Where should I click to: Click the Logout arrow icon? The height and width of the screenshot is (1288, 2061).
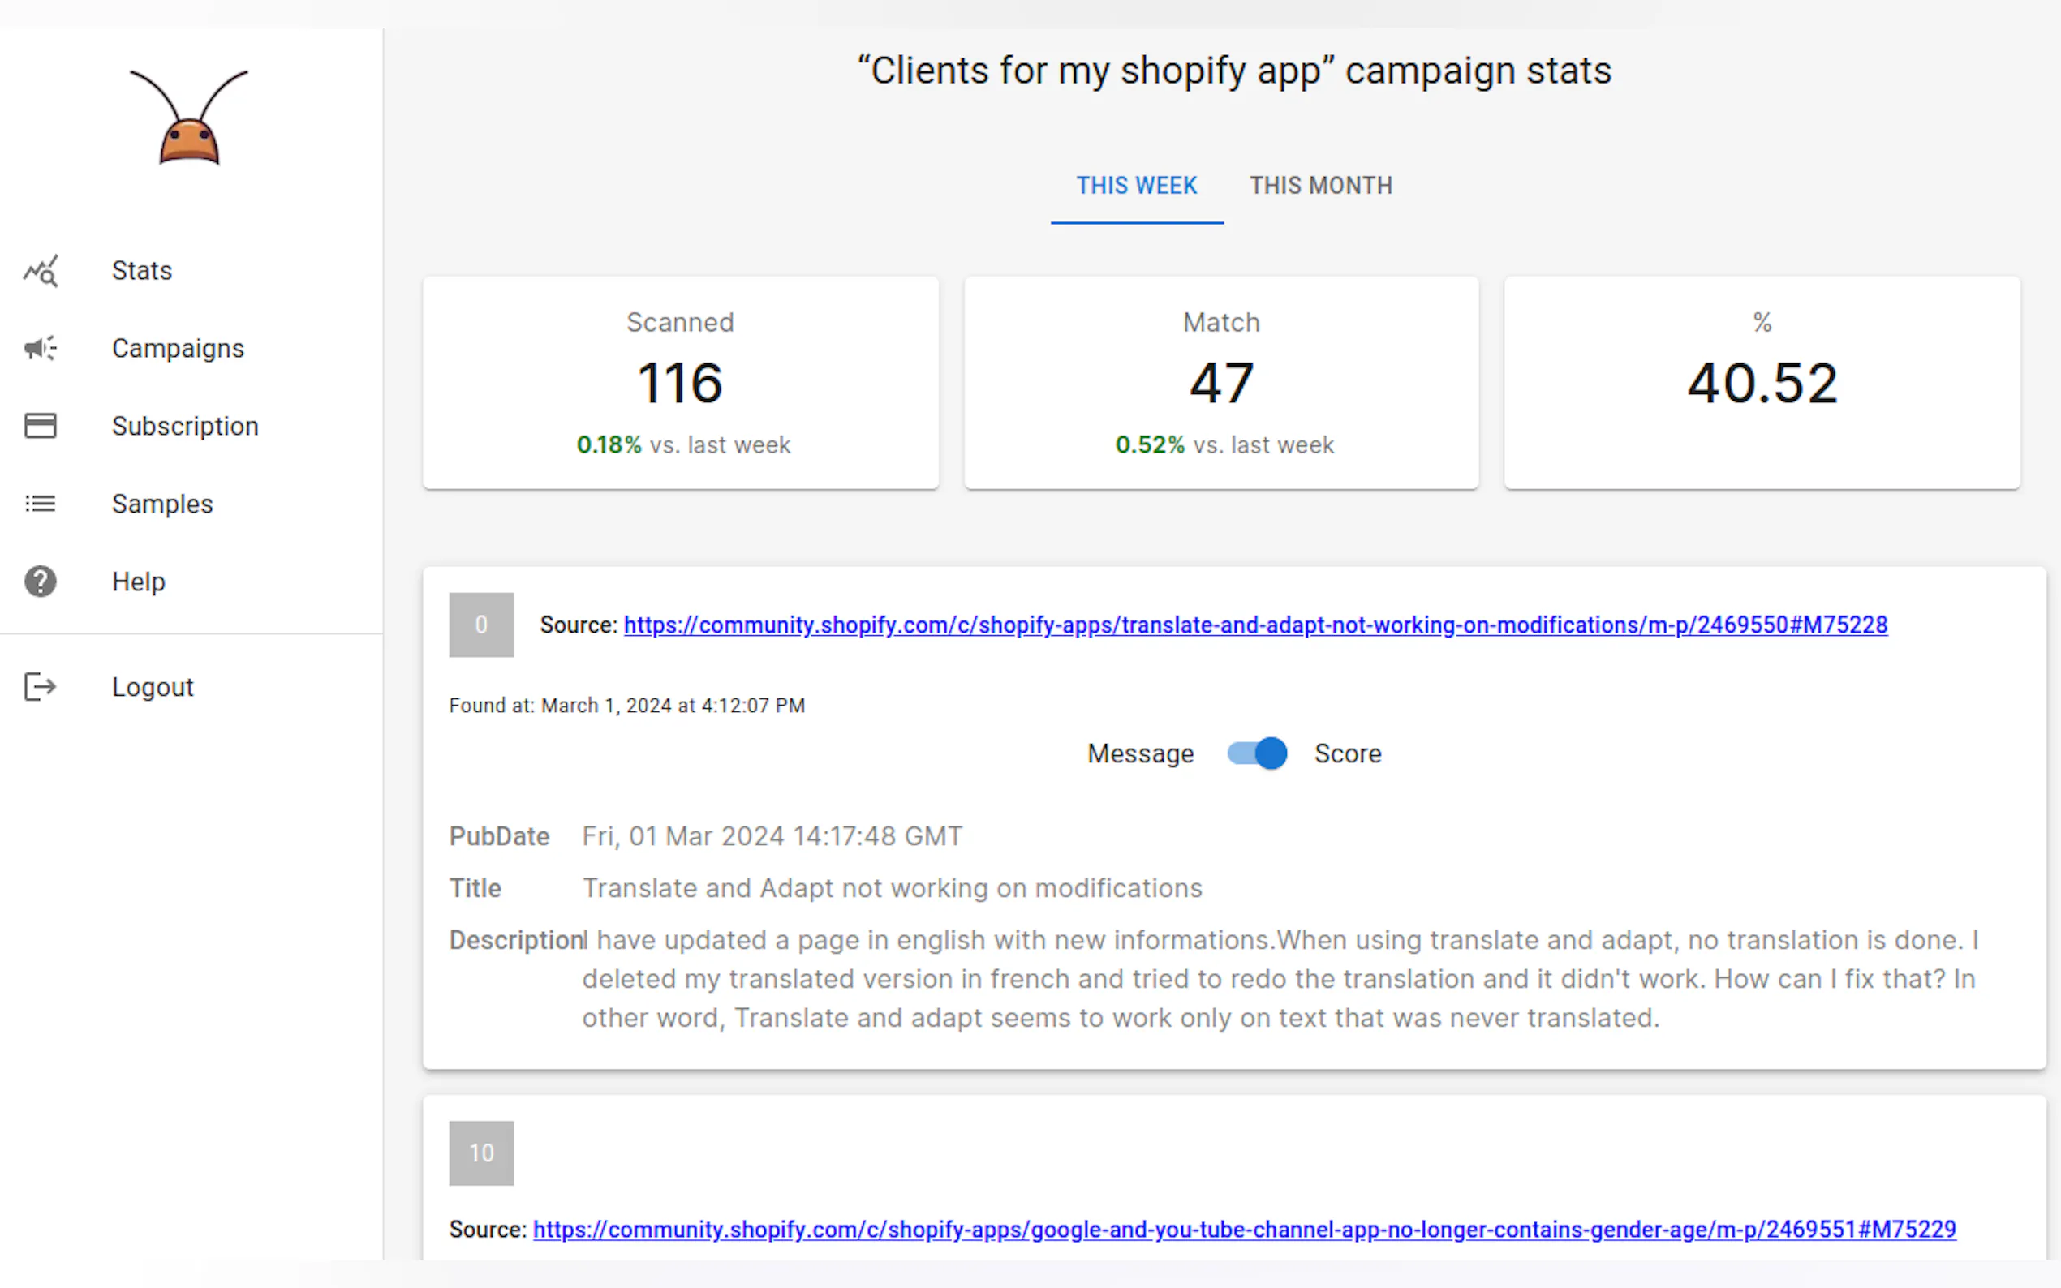[40, 687]
